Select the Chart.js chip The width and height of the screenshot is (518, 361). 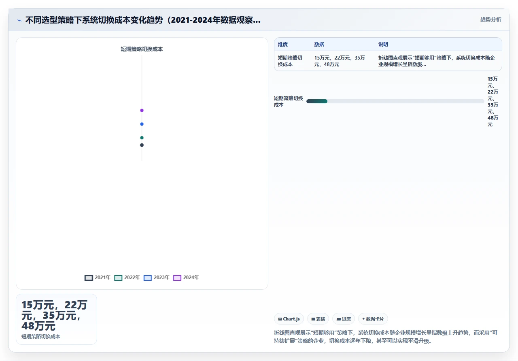tap(289, 319)
